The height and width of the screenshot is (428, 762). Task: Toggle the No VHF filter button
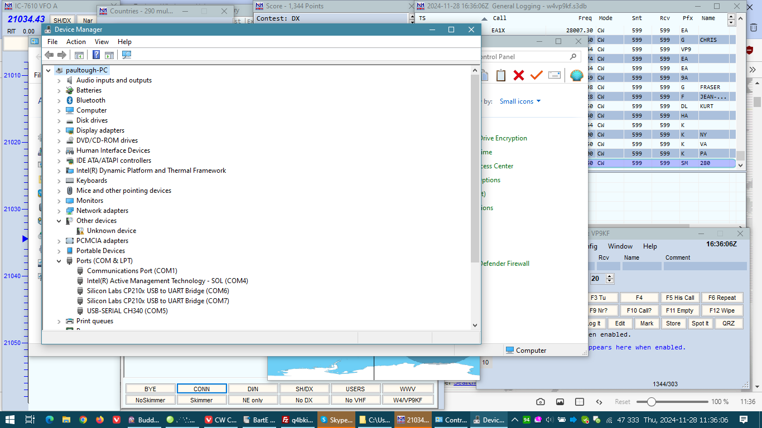tap(355, 400)
